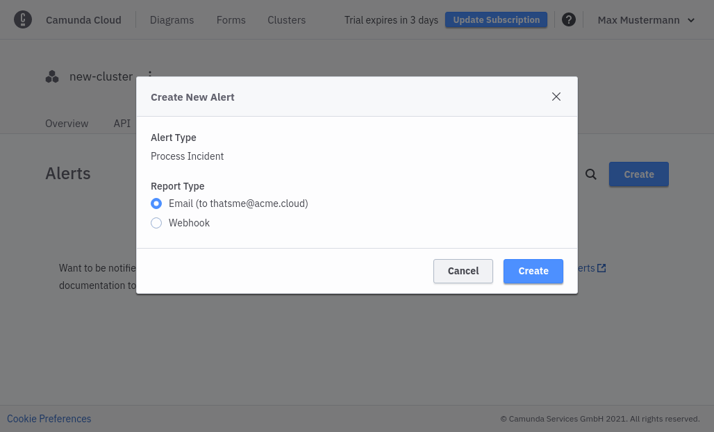Click the cluster hexagons icon beside new-cluster
Viewport: 714px width, 432px height.
pos(52,76)
